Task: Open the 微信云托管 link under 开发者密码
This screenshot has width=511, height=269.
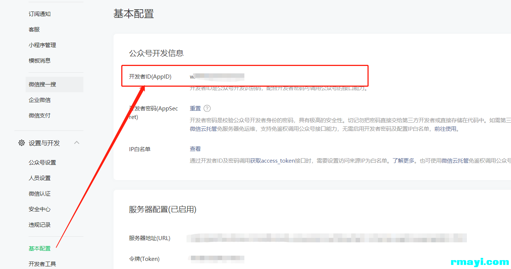Action: coord(204,129)
